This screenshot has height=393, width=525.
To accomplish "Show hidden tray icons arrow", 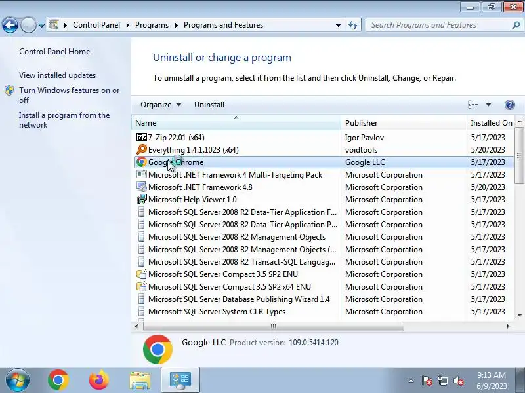I will (411, 381).
